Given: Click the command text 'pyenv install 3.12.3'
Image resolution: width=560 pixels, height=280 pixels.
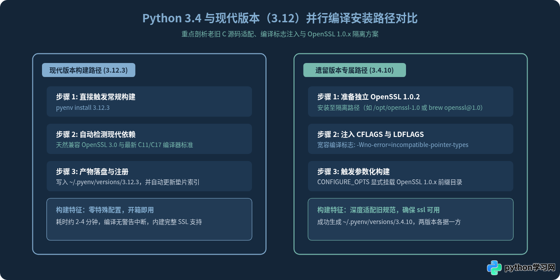Looking at the screenshot, I should [x=83, y=107].
